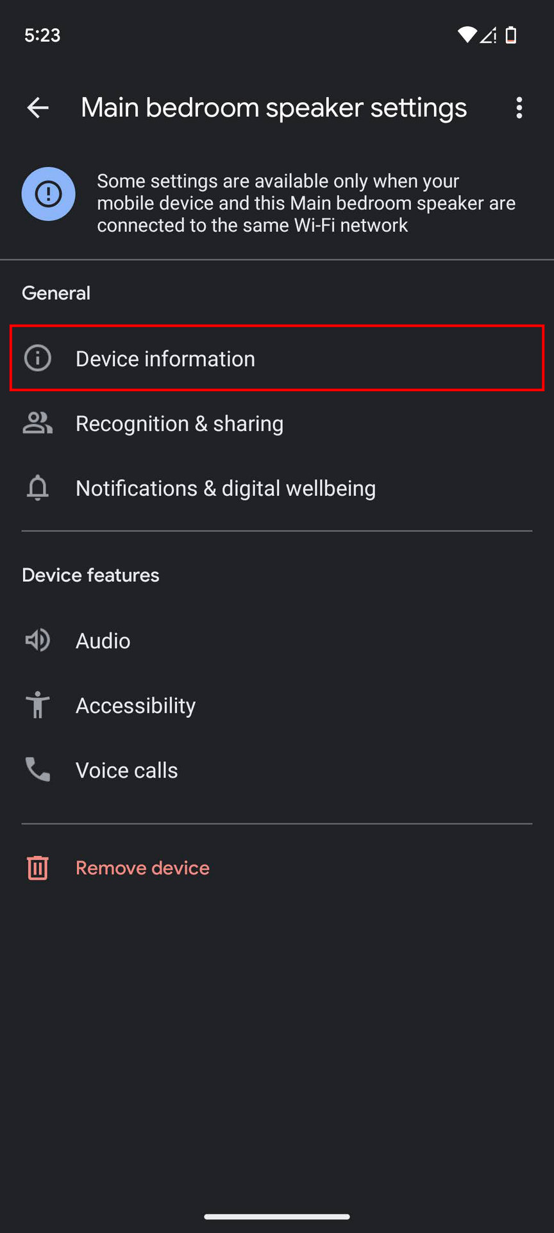Open Notifications & digital wellbeing

pos(226,488)
